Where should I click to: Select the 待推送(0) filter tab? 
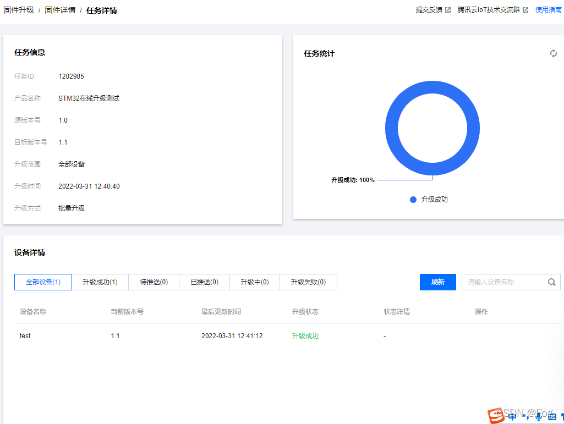[x=154, y=282]
